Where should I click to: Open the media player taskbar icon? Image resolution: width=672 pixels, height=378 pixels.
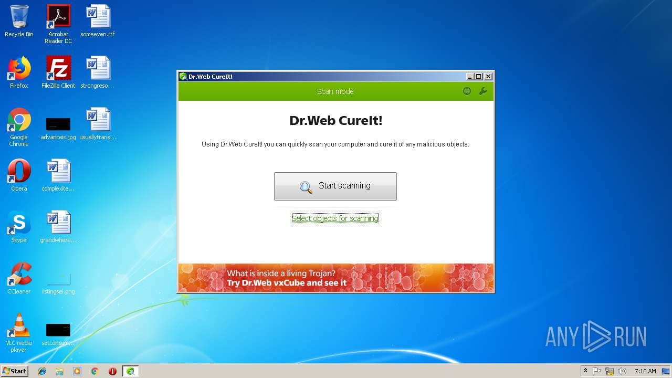[x=77, y=371]
